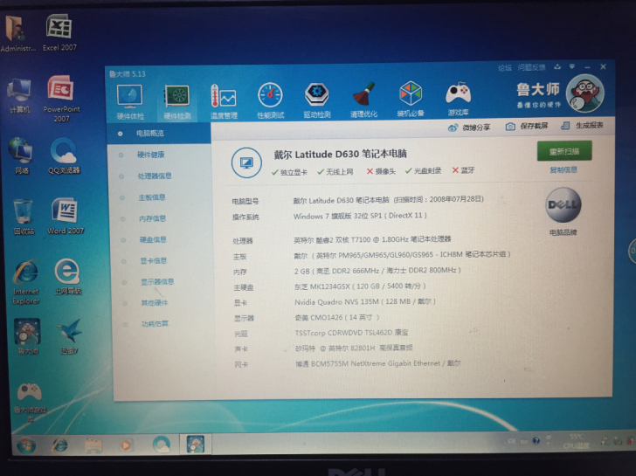Open 上网导航 desktop icon
Image resolution: width=636 pixels, height=476 pixels.
pyautogui.click(x=68, y=277)
